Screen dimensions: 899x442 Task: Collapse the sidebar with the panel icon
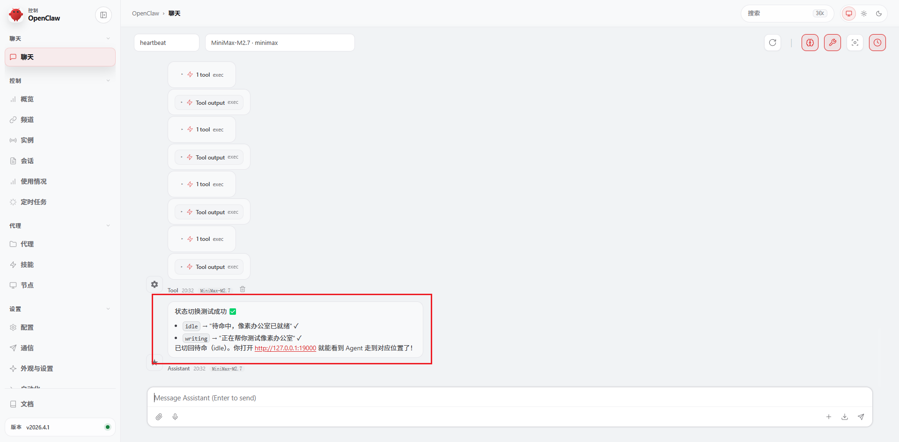(x=103, y=15)
